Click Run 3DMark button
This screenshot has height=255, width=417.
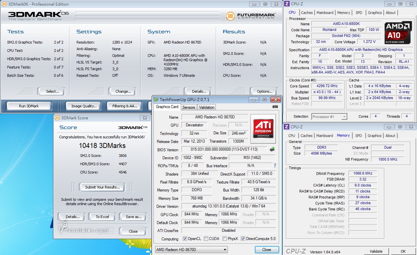(x=29, y=106)
